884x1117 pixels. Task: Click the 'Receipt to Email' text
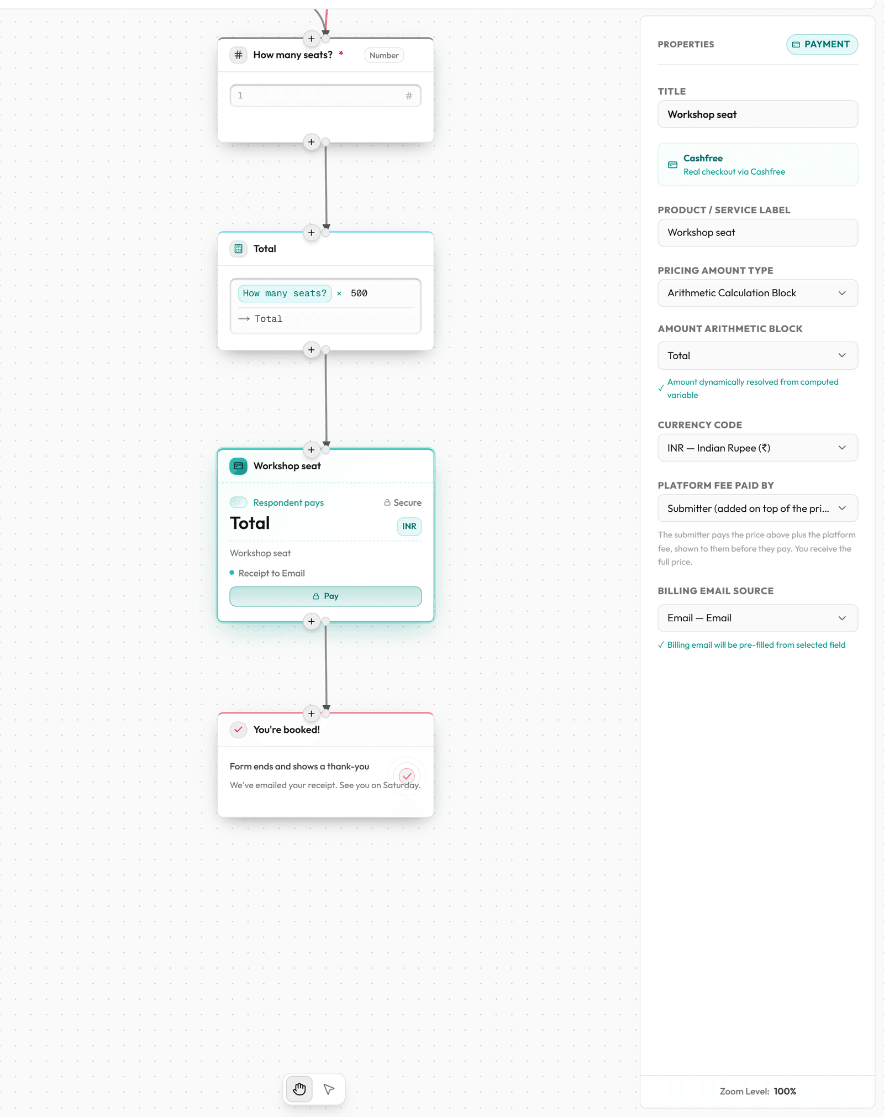[272, 573]
